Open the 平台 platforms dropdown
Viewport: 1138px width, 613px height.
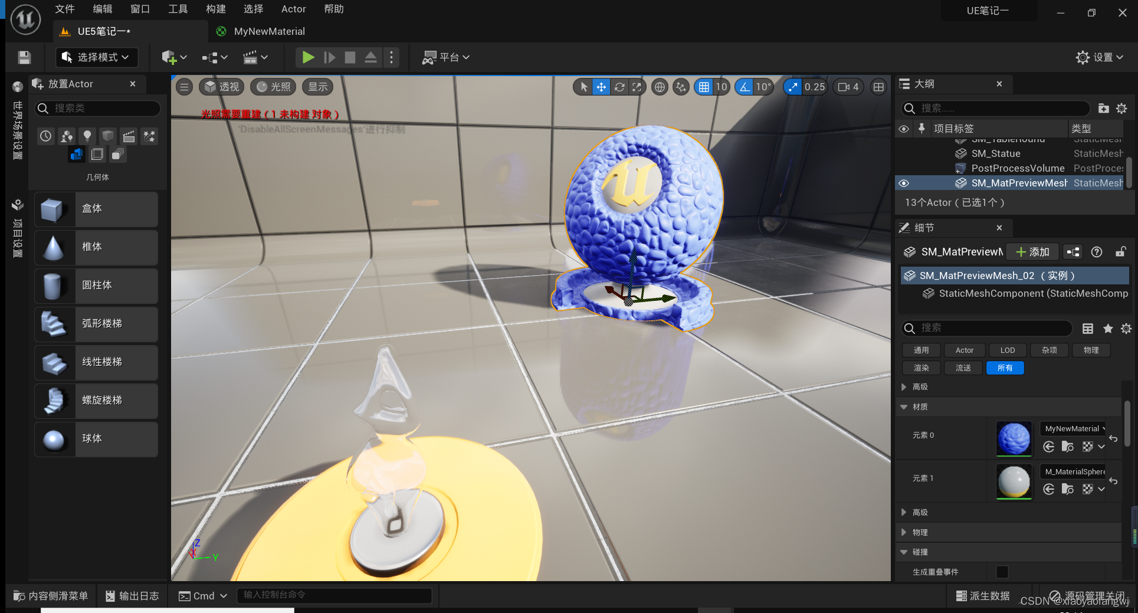pyautogui.click(x=446, y=57)
